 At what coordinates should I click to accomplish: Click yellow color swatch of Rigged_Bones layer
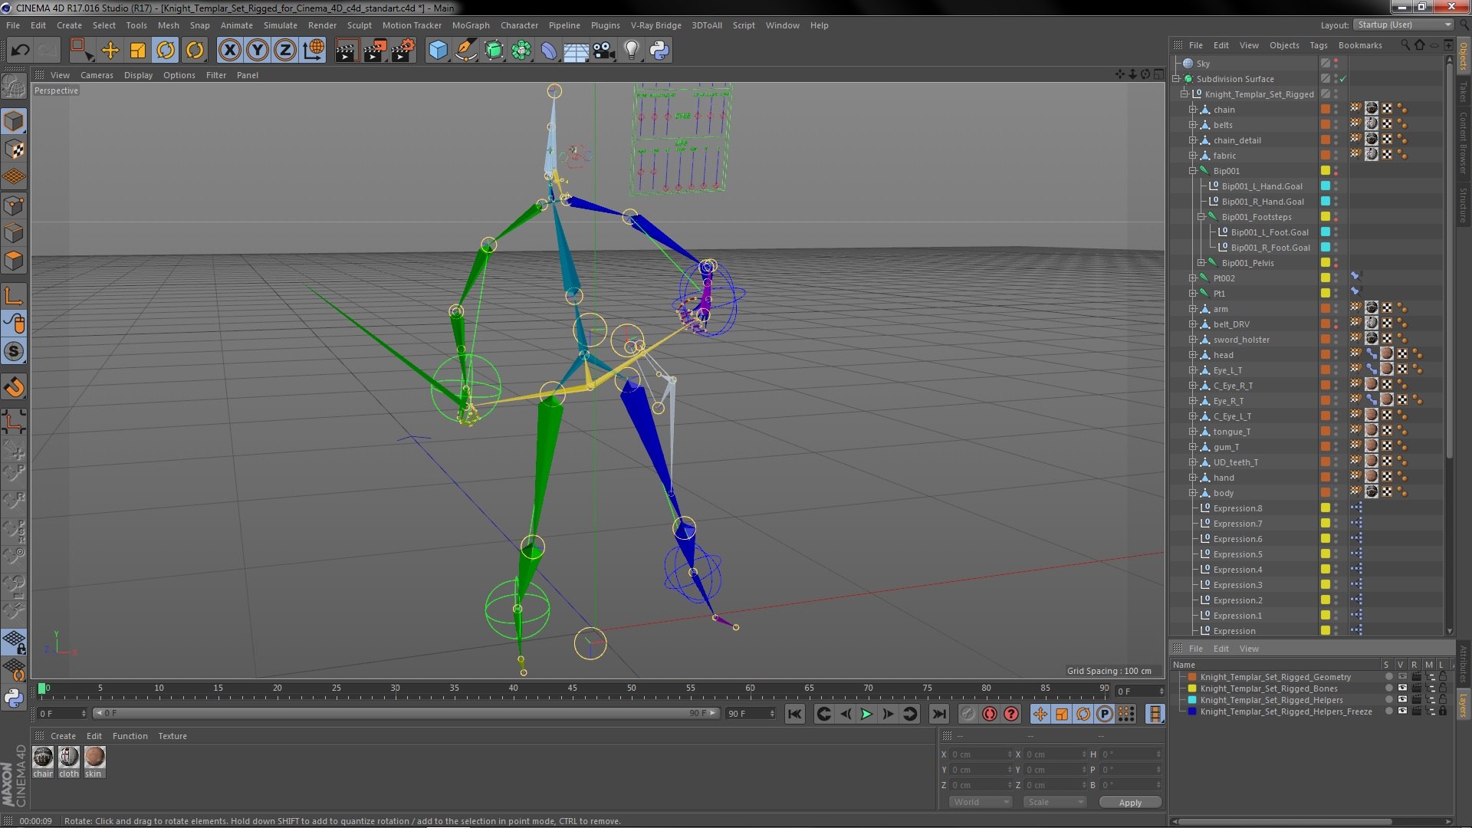(x=1192, y=688)
